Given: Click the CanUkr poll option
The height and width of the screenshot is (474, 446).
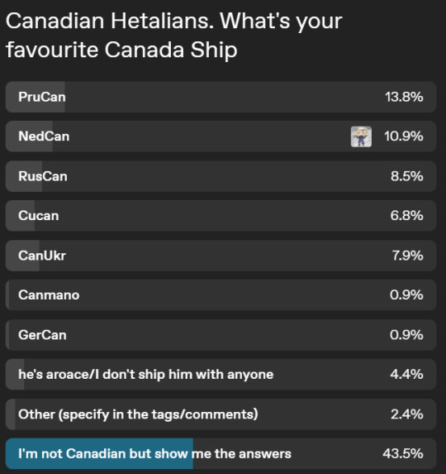Looking at the screenshot, I should point(221,256).
